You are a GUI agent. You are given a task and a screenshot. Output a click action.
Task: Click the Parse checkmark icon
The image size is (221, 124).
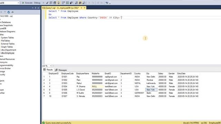pos(47,3)
